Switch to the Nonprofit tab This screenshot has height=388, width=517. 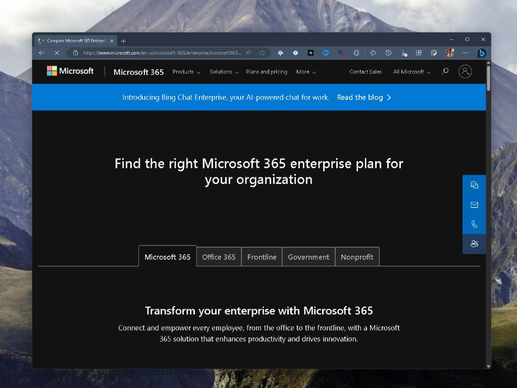pos(357,257)
